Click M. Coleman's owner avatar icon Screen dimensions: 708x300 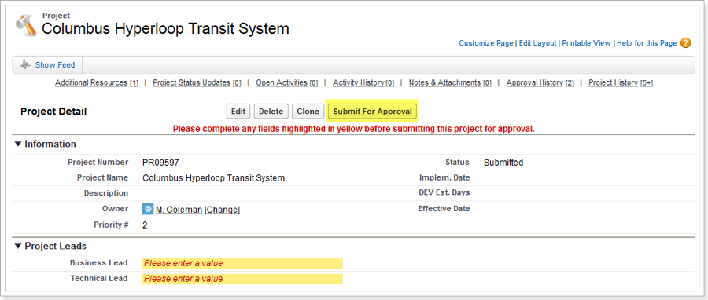click(148, 209)
